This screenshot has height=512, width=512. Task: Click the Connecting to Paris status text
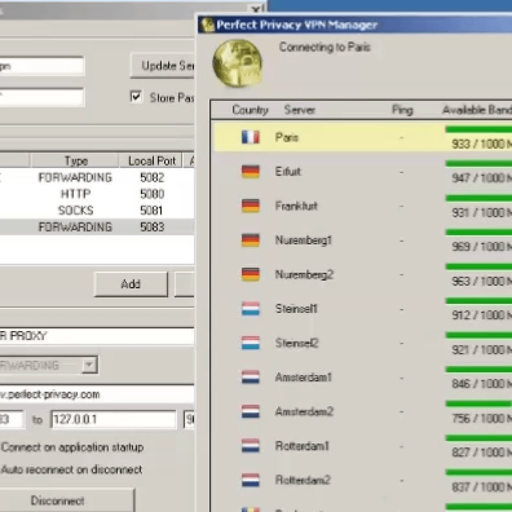point(324,47)
